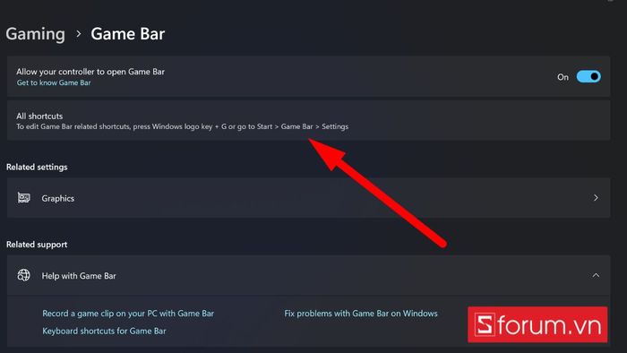Click Allow your controller to open text

point(90,72)
